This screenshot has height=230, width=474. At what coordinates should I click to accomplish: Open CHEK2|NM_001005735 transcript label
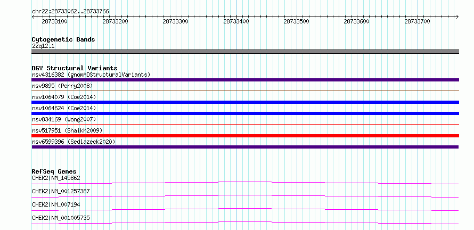click(x=61, y=218)
